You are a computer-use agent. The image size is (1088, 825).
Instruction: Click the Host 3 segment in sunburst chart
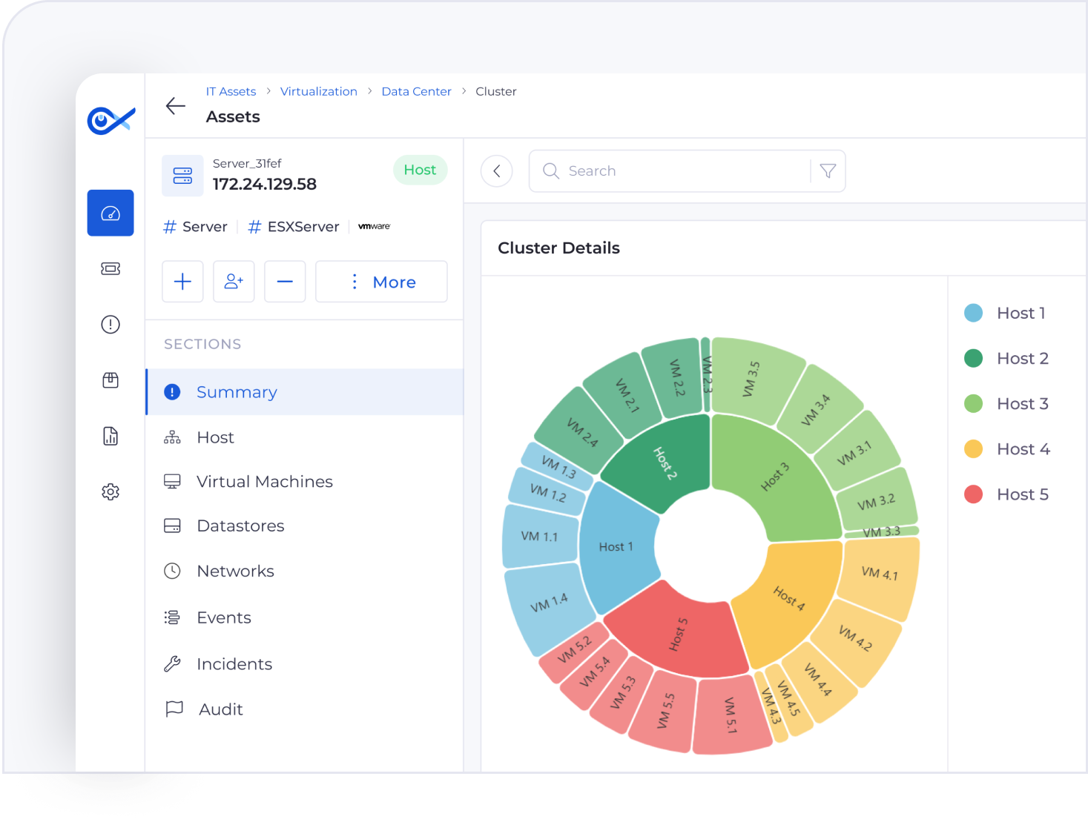(x=775, y=477)
